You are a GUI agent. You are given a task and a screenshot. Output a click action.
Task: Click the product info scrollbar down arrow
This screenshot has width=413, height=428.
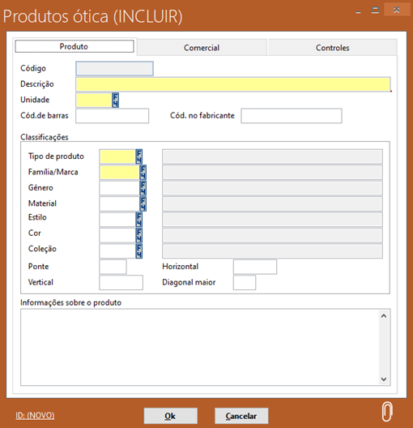[x=384, y=379]
